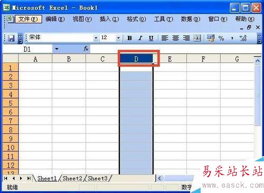Select column G header

(237, 59)
